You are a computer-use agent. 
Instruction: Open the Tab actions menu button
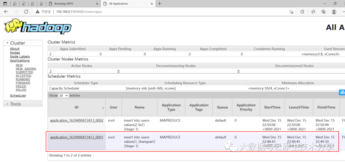5,4
